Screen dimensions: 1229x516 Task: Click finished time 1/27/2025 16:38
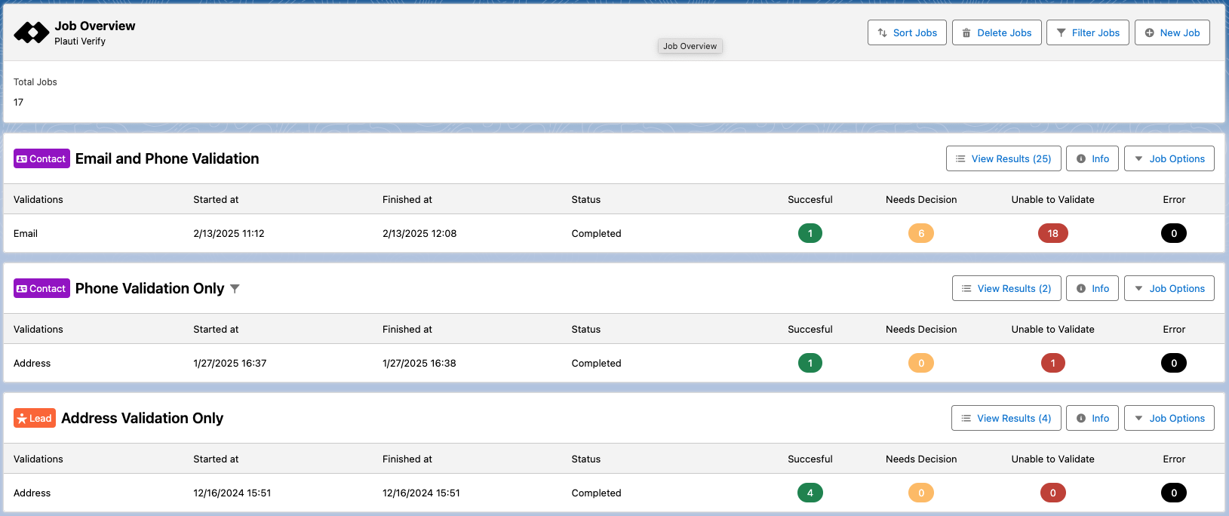[419, 363]
